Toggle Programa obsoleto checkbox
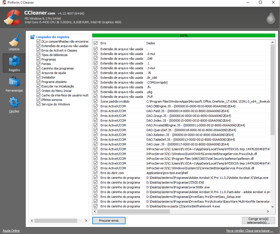 pyautogui.click(x=38, y=82)
